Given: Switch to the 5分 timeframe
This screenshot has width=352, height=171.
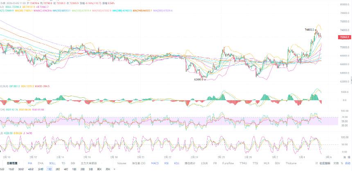Looking at the screenshot, I should 2,169.
